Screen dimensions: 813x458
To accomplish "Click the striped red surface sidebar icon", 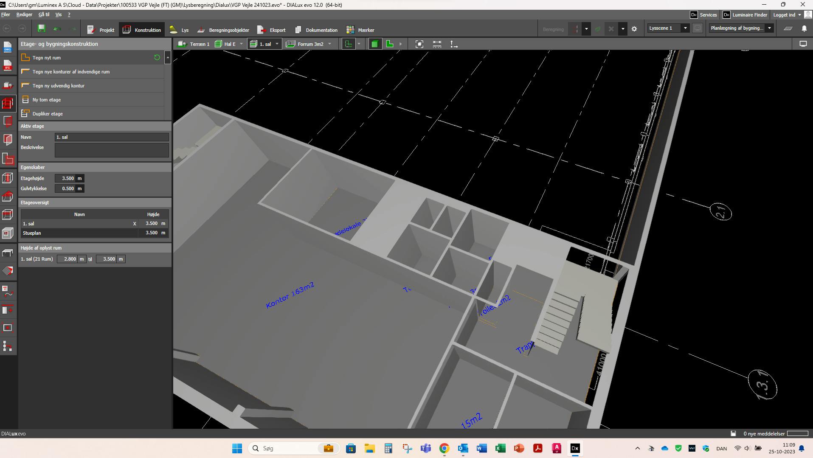I will [x=8, y=271].
